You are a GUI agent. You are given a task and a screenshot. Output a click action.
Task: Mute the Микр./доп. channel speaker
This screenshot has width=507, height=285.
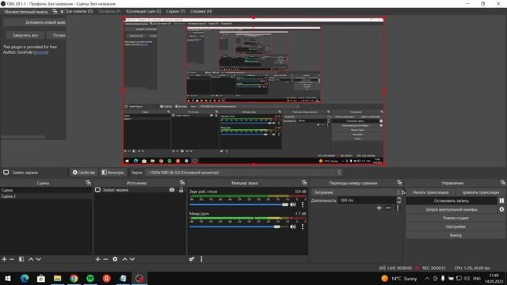click(x=293, y=227)
